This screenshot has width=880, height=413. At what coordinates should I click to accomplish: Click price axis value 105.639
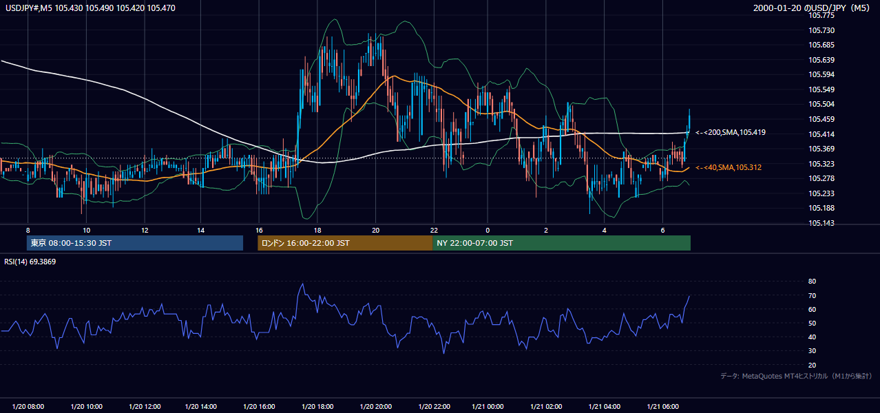coord(821,60)
